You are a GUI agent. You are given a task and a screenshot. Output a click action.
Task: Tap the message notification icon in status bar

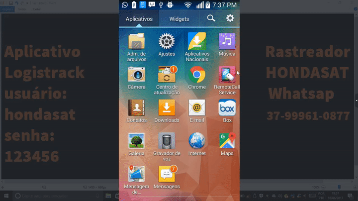tap(152, 5)
